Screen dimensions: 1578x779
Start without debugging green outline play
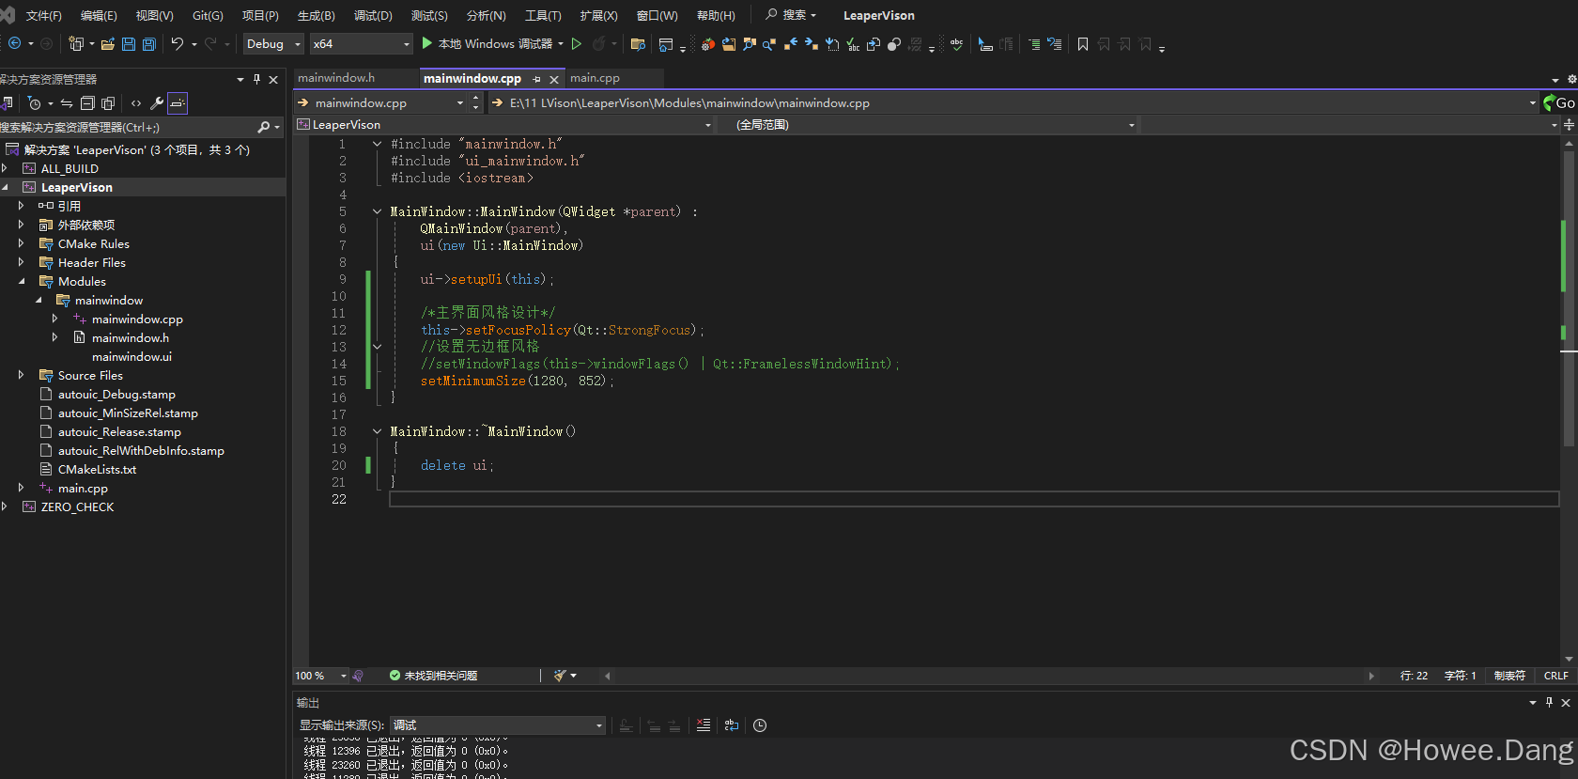(x=577, y=44)
